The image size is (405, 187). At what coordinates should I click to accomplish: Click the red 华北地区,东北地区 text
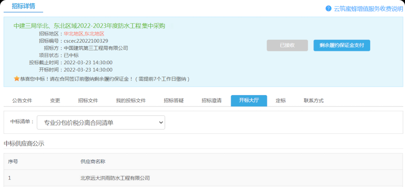point(84,34)
